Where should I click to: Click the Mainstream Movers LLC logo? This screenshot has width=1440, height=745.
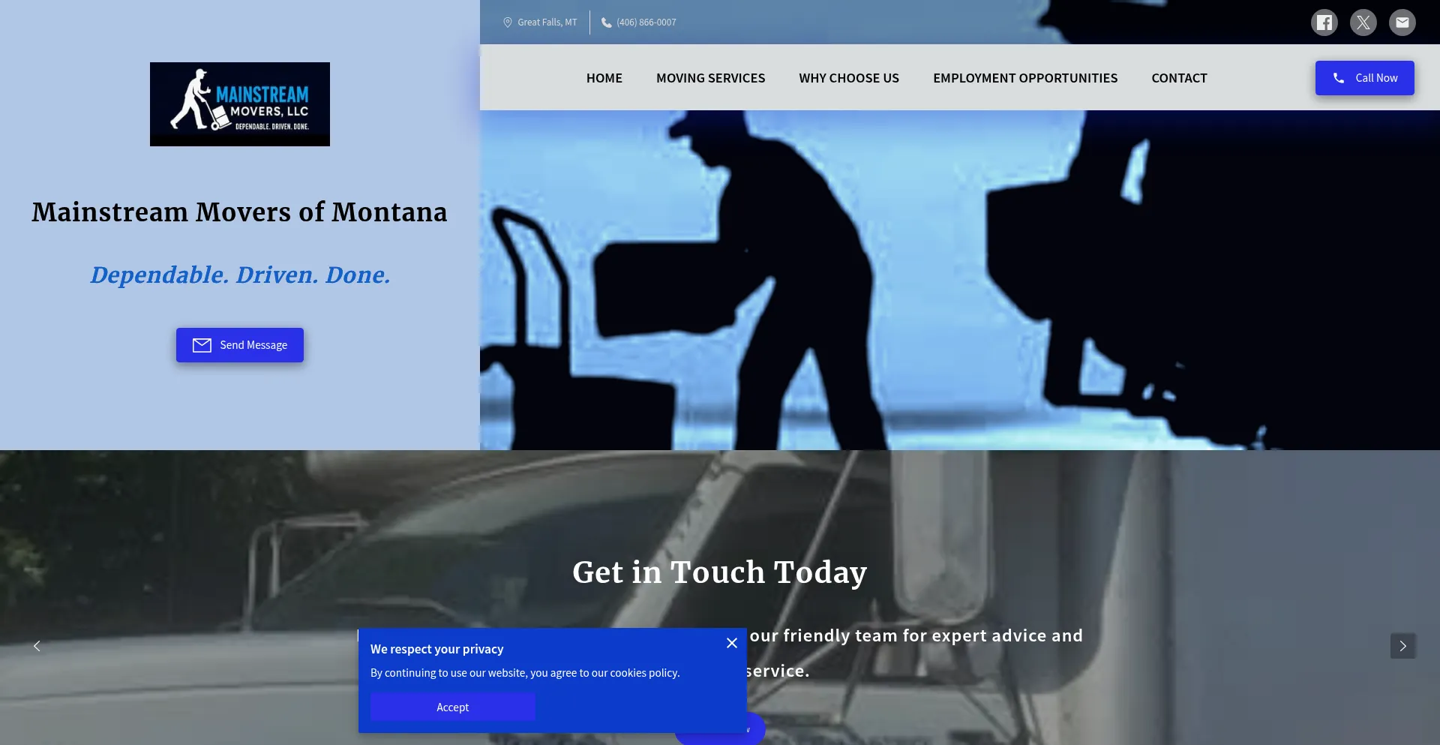(240, 104)
